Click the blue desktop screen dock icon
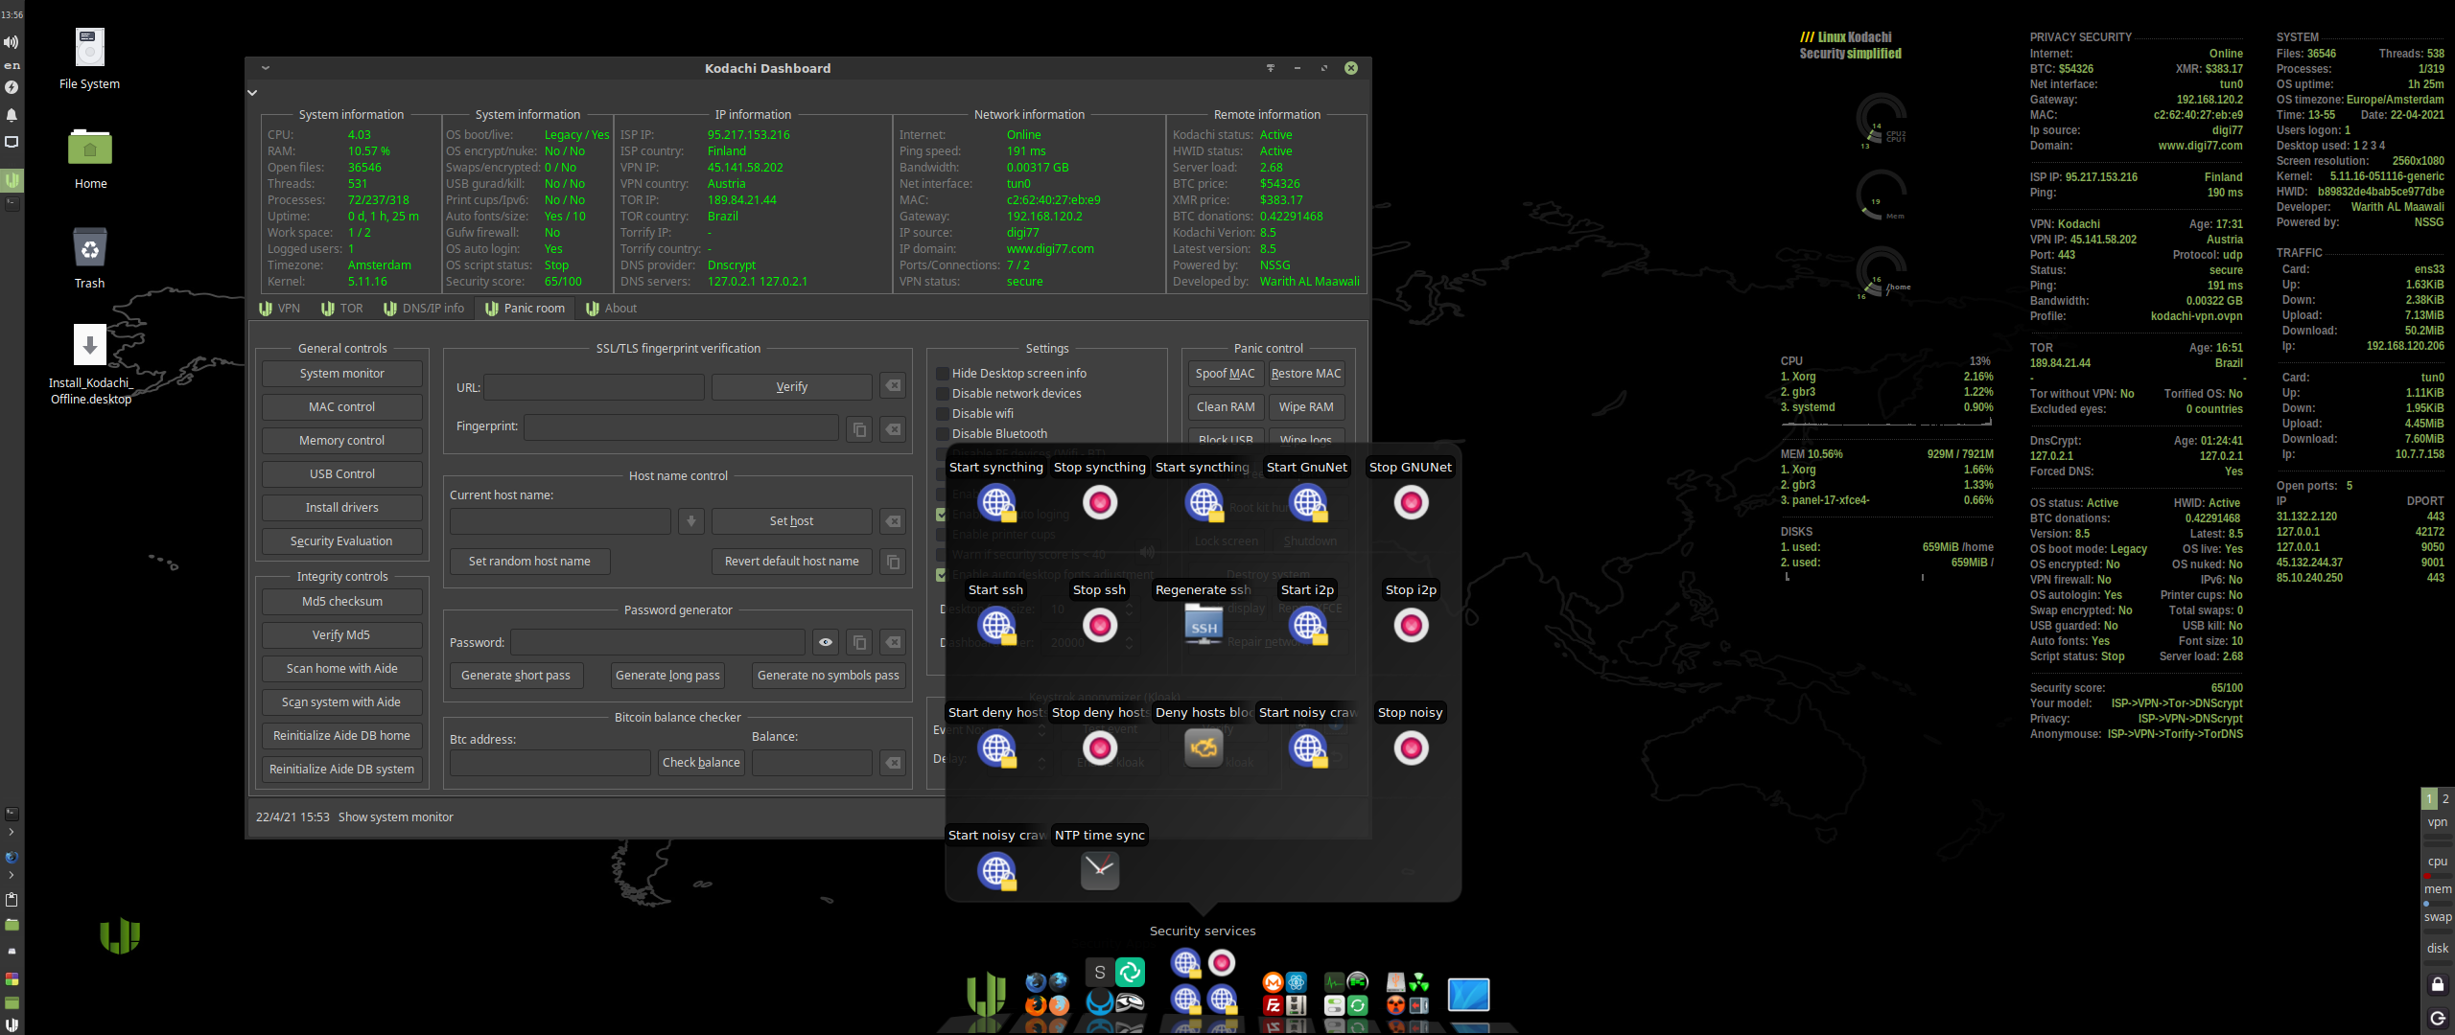The image size is (2455, 1035). coord(1468,995)
